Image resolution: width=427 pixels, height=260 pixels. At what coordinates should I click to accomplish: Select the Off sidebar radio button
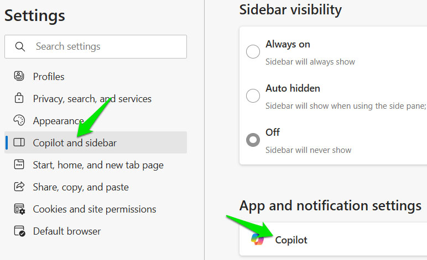pyautogui.click(x=253, y=140)
